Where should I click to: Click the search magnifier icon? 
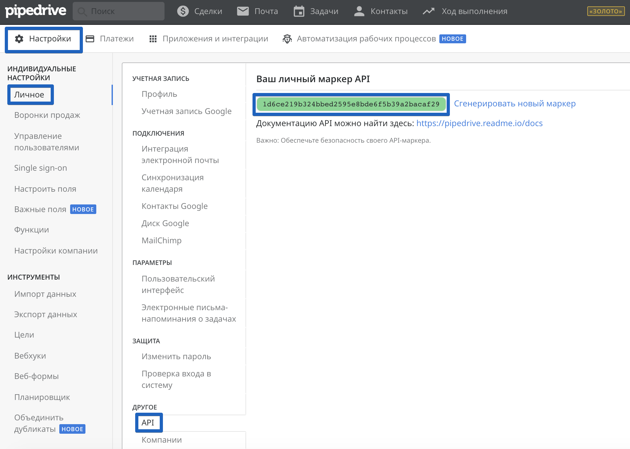(x=83, y=11)
